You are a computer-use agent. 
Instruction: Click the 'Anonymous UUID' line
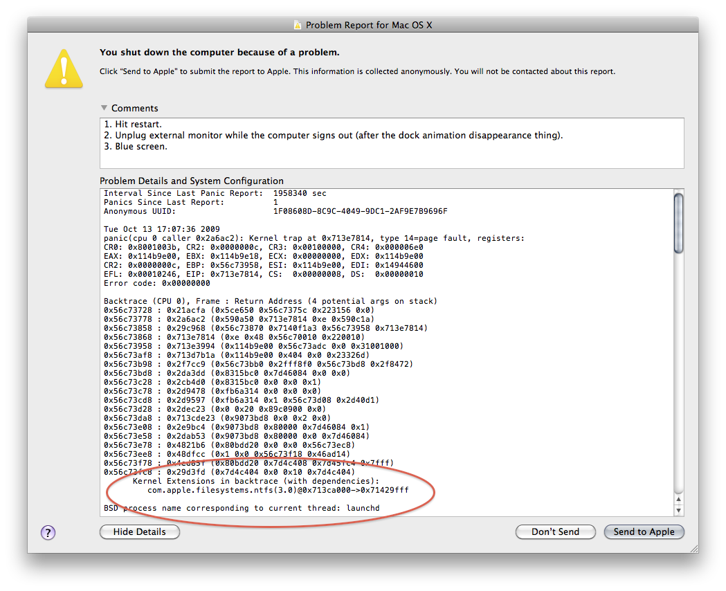click(275, 211)
